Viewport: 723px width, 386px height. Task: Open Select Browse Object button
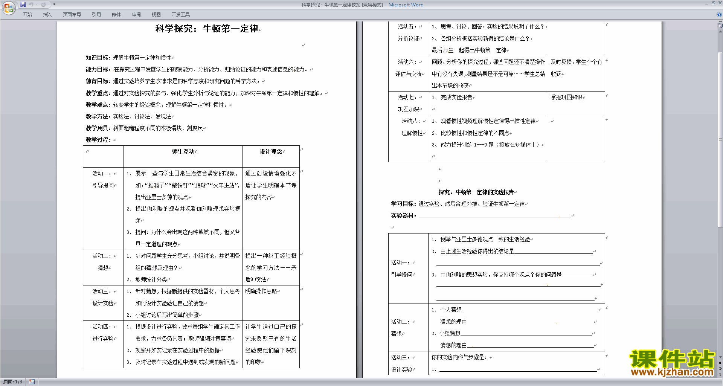(x=720, y=369)
